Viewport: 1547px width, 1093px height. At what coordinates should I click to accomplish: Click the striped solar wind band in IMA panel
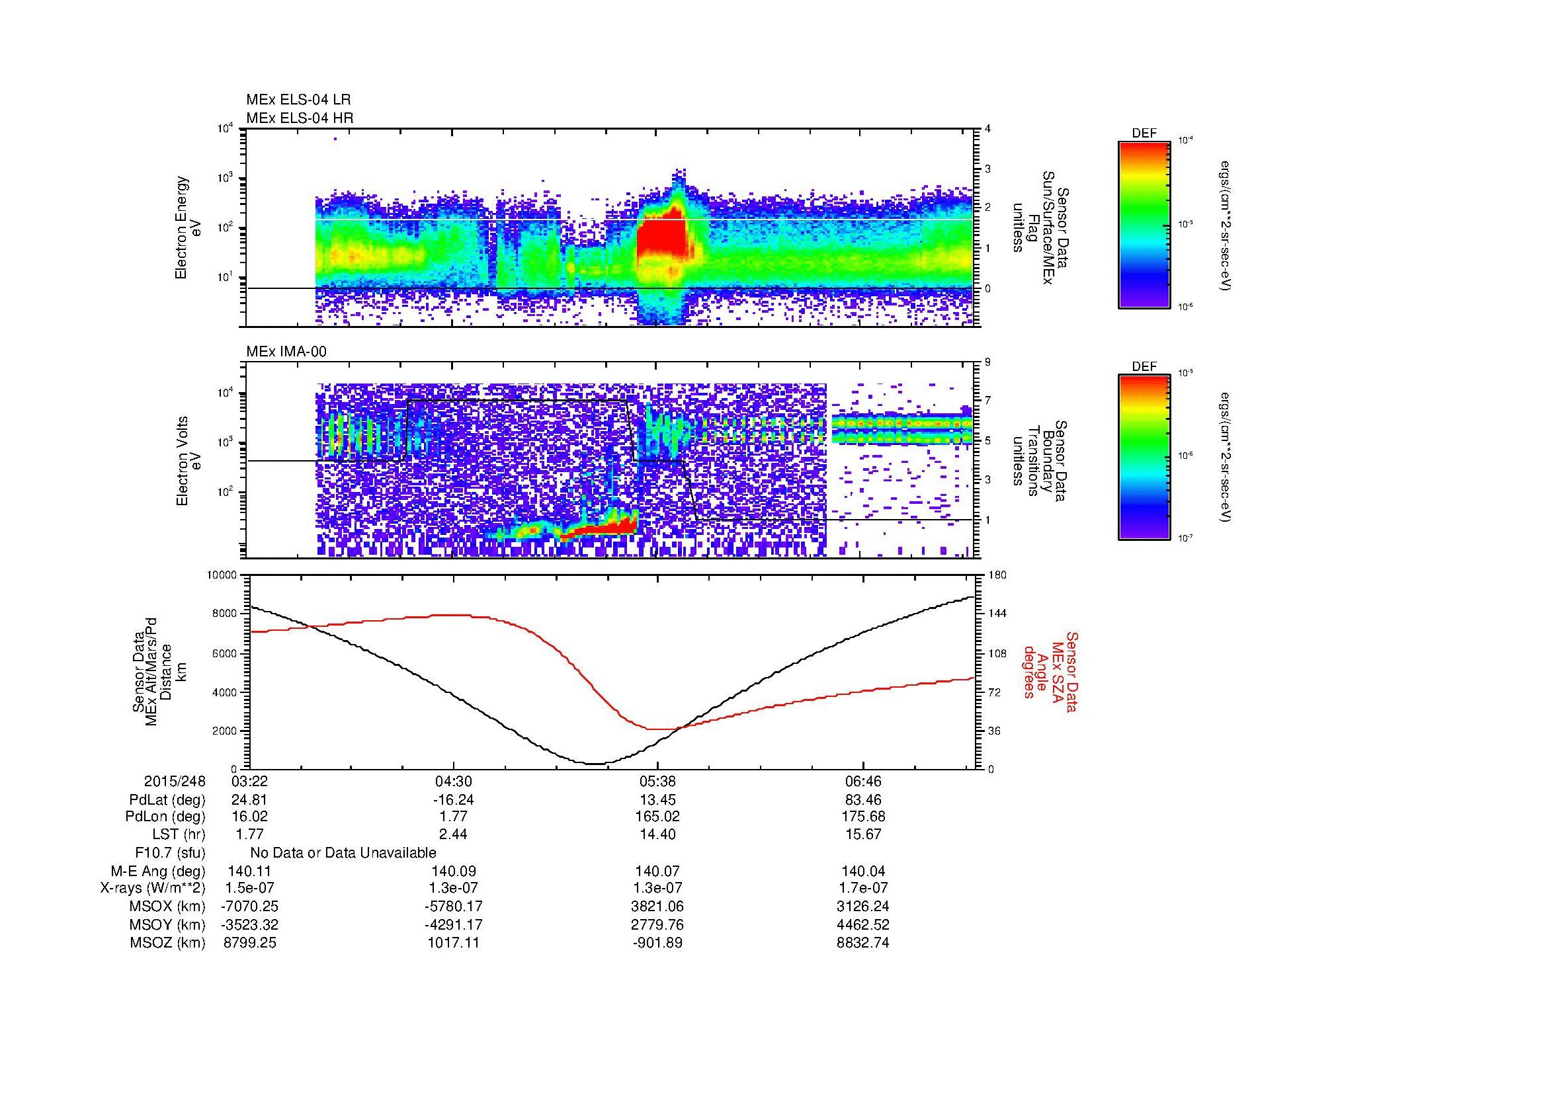tap(902, 429)
